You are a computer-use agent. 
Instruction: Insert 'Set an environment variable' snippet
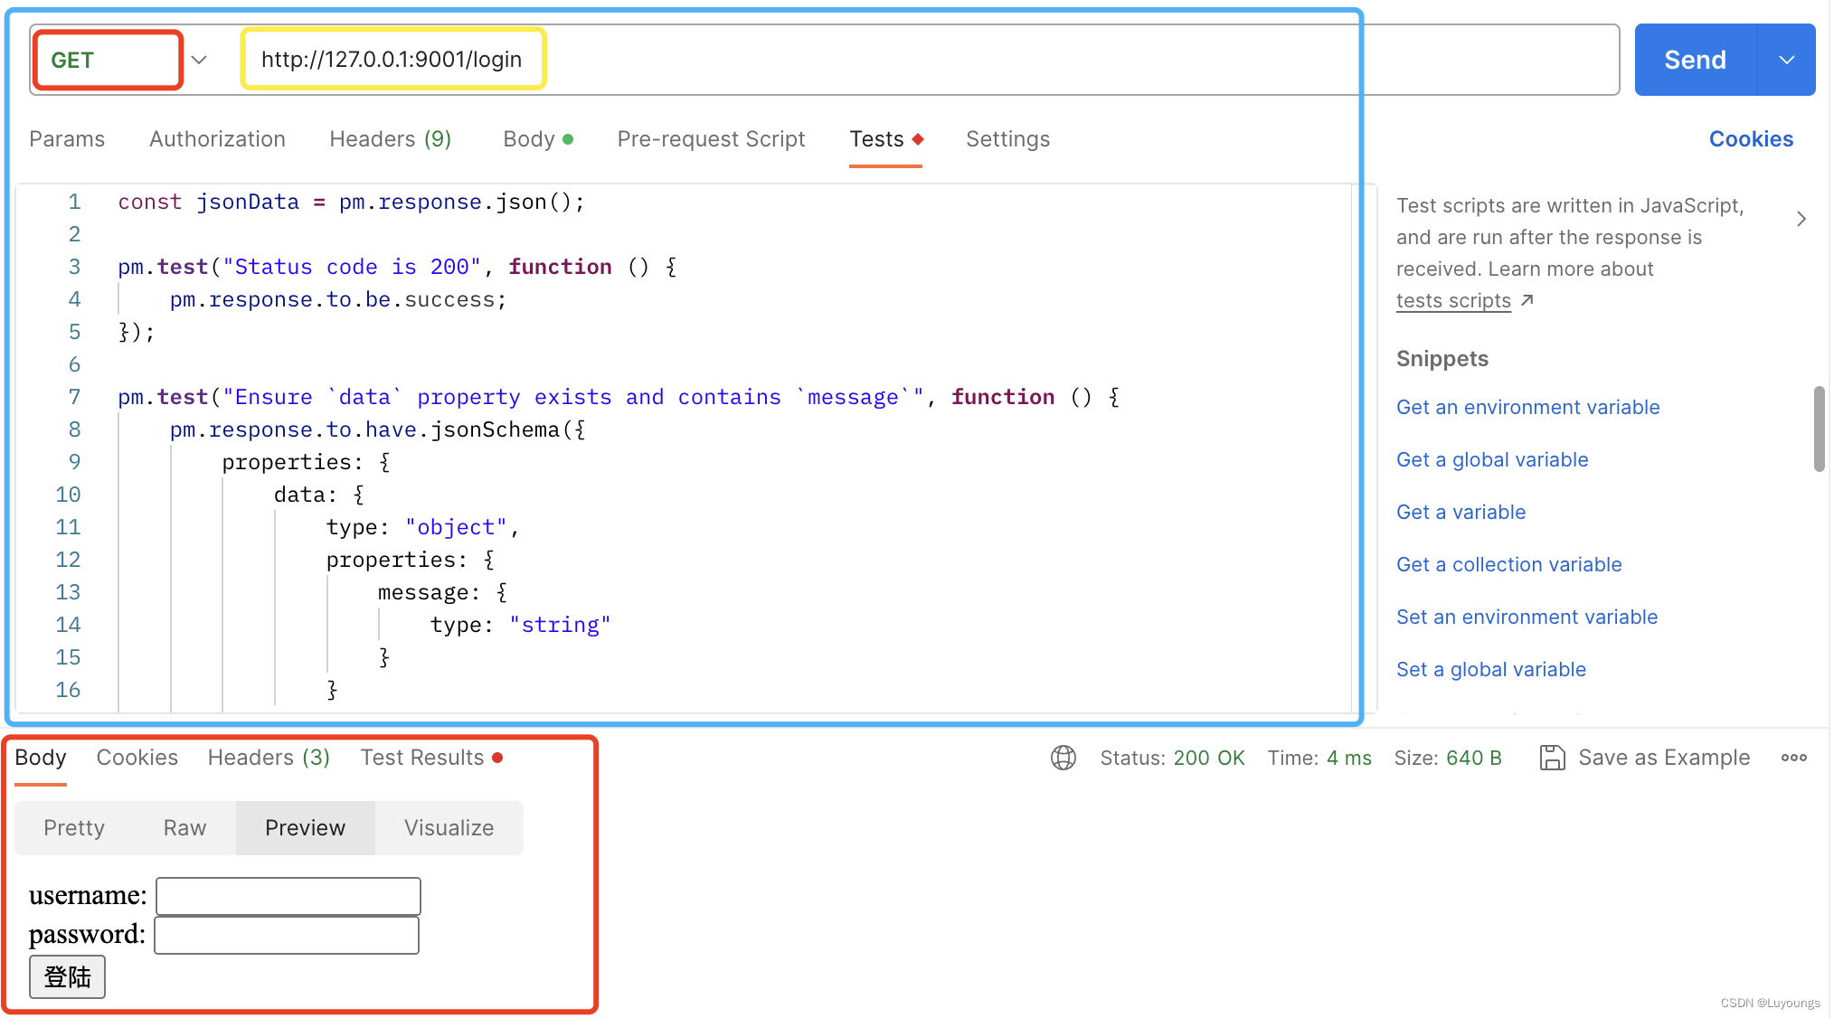pyautogui.click(x=1527, y=617)
